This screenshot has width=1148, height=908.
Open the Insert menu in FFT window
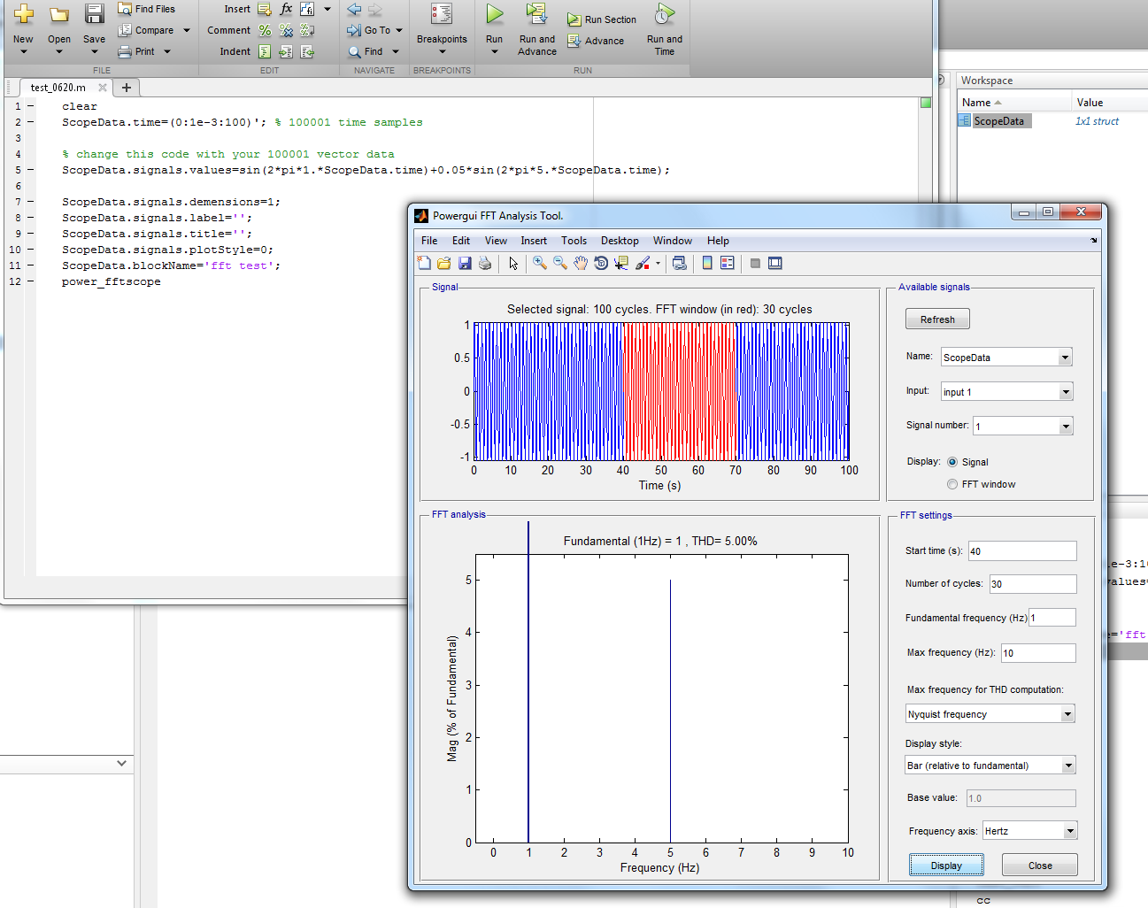tap(533, 241)
